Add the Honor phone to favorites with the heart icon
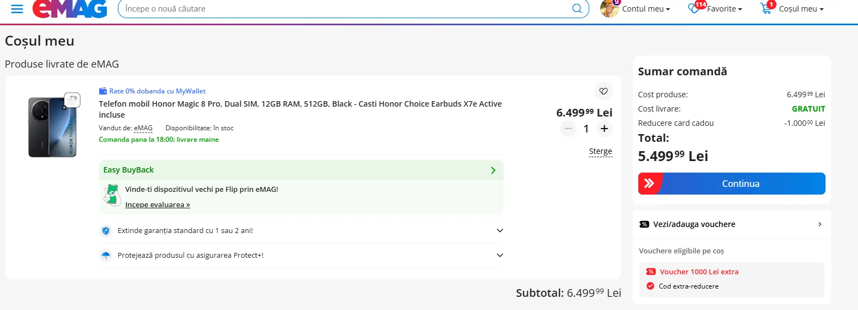The height and width of the screenshot is (310, 858). coord(603,91)
